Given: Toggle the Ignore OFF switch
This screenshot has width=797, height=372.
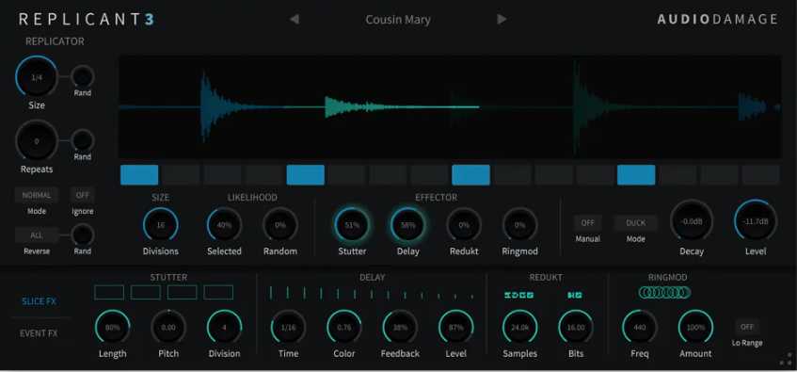Looking at the screenshot, I should [x=83, y=195].
